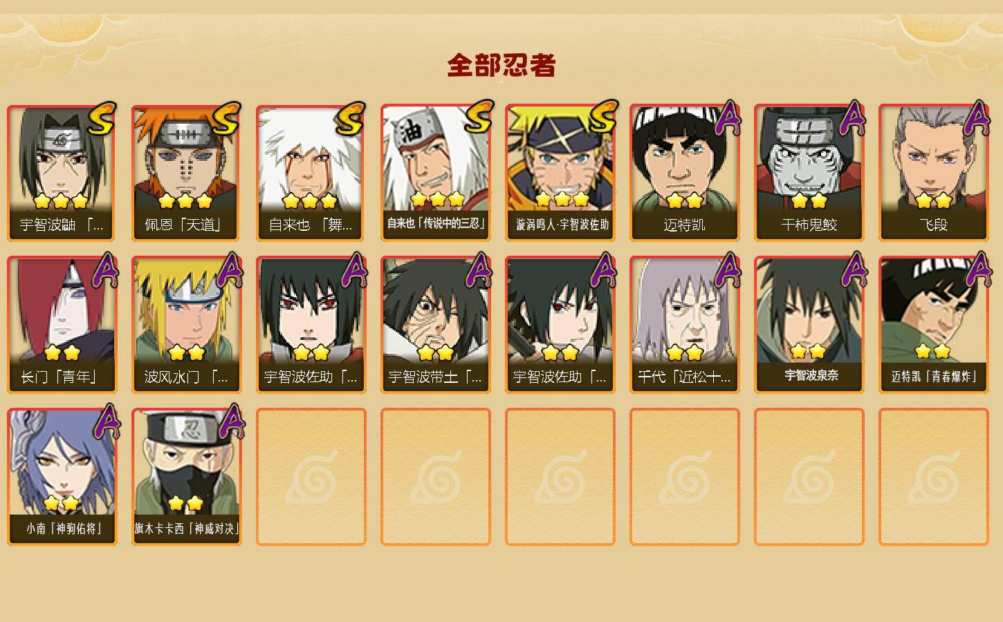Click the A rank badge on 飞段 card
Viewport: 1003px width, 622px height.
(977, 117)
